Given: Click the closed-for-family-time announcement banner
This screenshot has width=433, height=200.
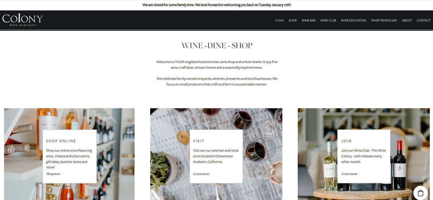Looking at the screenshot, I should click(216, 5).
